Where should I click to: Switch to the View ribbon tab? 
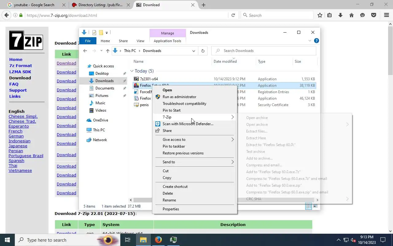[x=140, y=41]
